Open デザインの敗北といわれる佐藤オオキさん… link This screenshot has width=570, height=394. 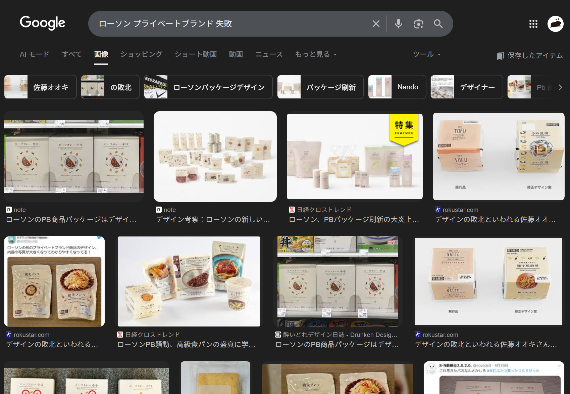tap(486, 345)
